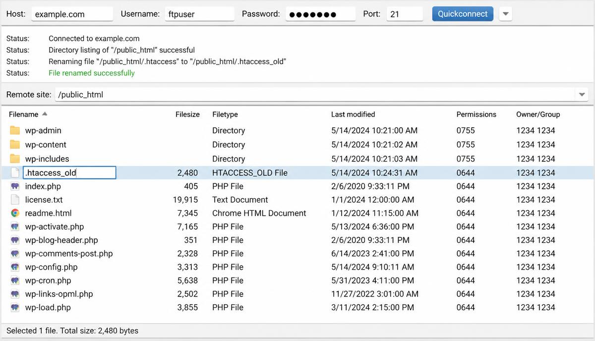595x341 pixels.
Task: Click the 'Selected 1 file' status bar text
Action: coord(72,331)
